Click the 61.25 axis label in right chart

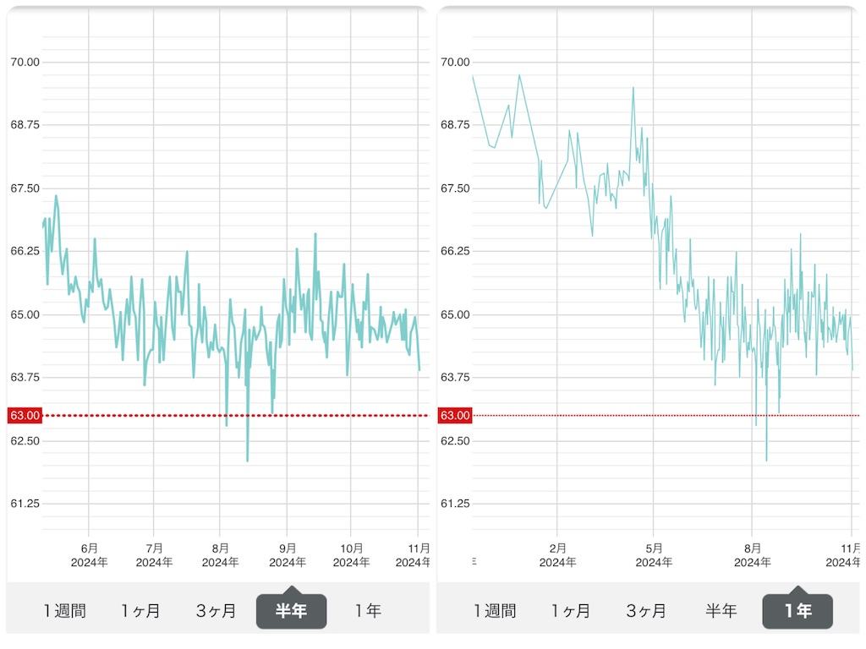coord(454,504)
